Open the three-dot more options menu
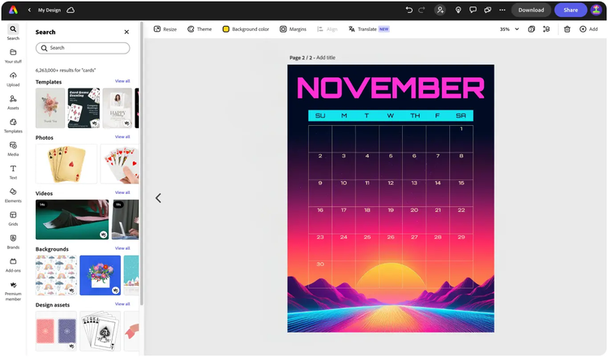Viewport: 608px width, 357px height. point(502,10)
